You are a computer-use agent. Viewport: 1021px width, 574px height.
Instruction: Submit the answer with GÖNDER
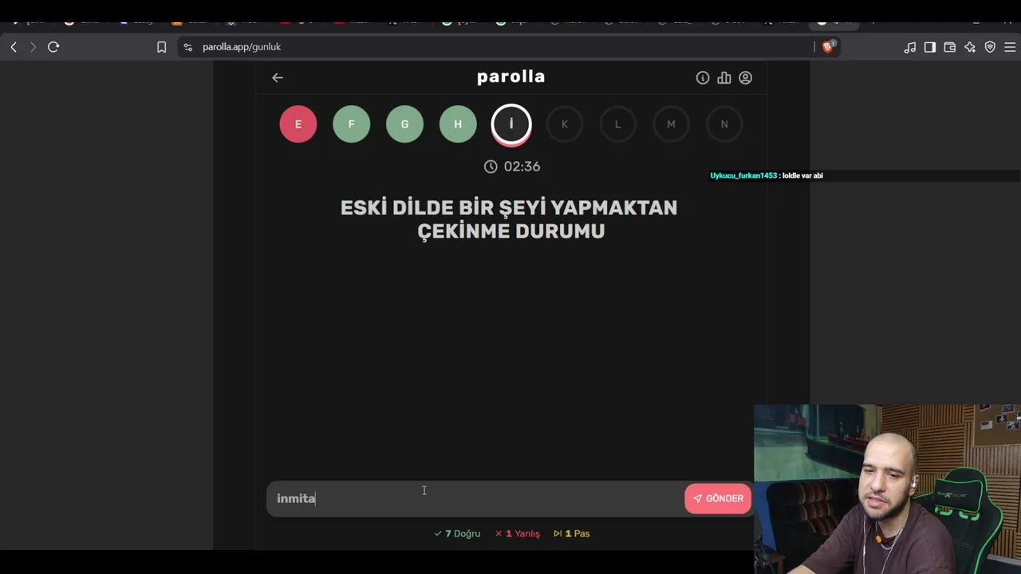pyautogui.click(x=718, y=498)
